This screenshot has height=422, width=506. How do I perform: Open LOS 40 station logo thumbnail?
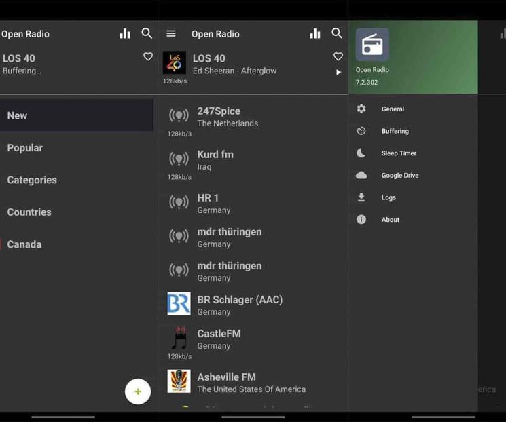pos(175,62)
